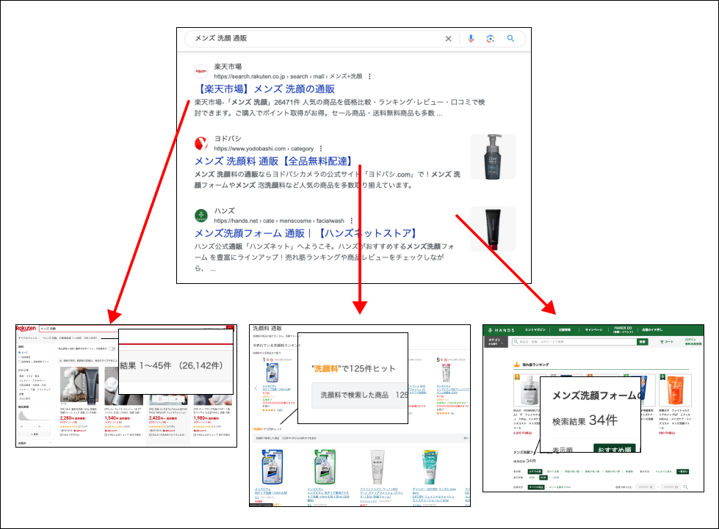Click the Dove pump bottle thumbnail
This screenshot has width=719, height=529.
tap(492, 156)
